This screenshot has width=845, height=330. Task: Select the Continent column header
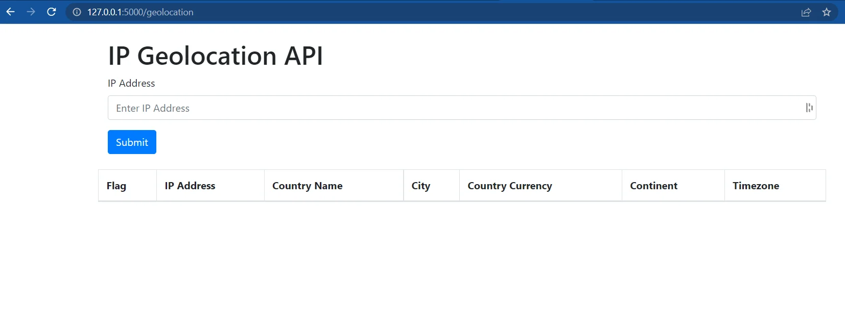click(x=673, y=186)
